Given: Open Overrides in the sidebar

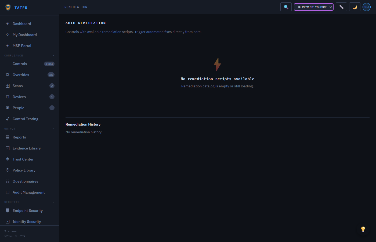Looking at the screenshot, I should tap(21, 75).
